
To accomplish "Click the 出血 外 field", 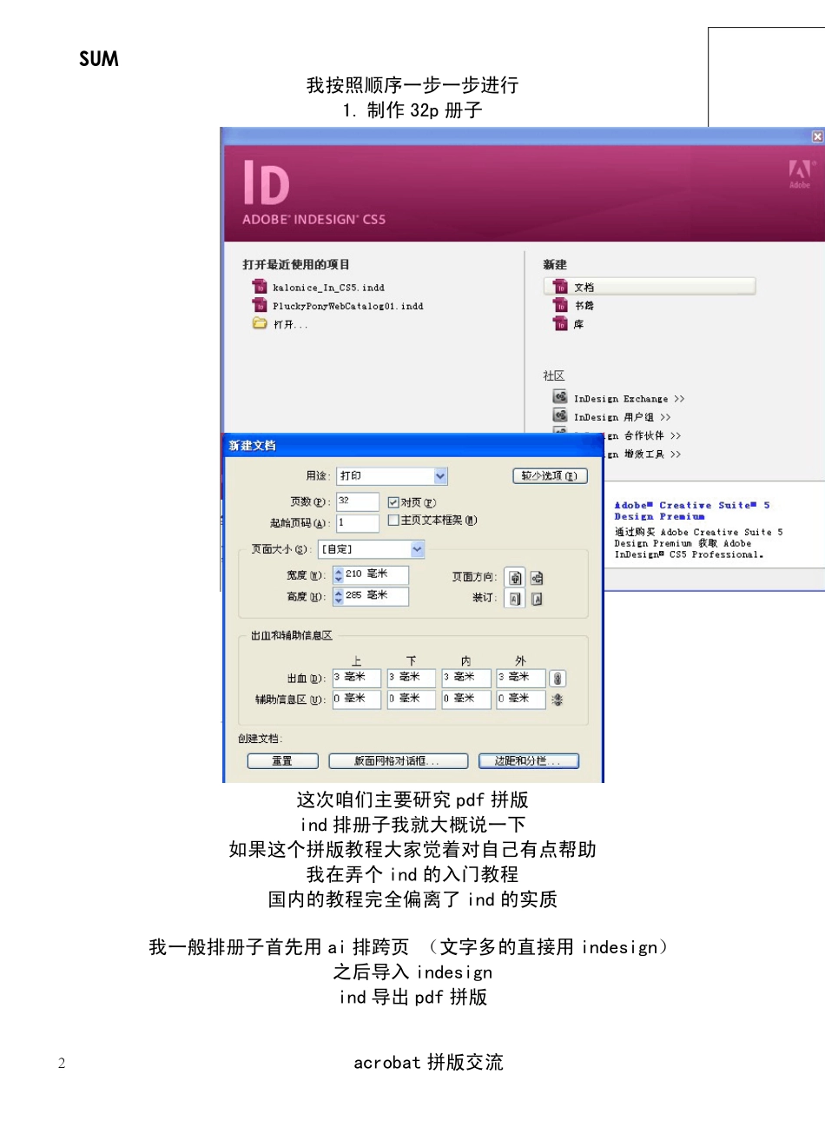I will point(521,678).
